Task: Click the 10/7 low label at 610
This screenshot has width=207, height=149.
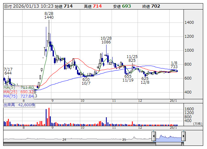Action: 86,81
